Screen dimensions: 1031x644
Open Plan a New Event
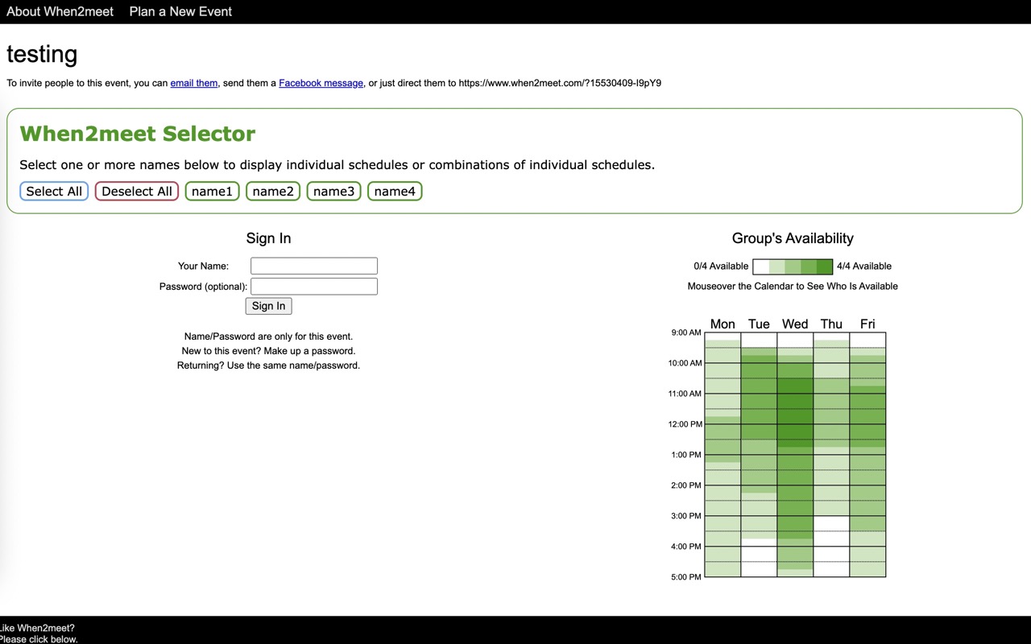pos(180,11)
